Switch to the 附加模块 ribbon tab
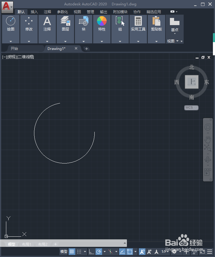Viewport: 215px width, 257px height. pos(120,12)
